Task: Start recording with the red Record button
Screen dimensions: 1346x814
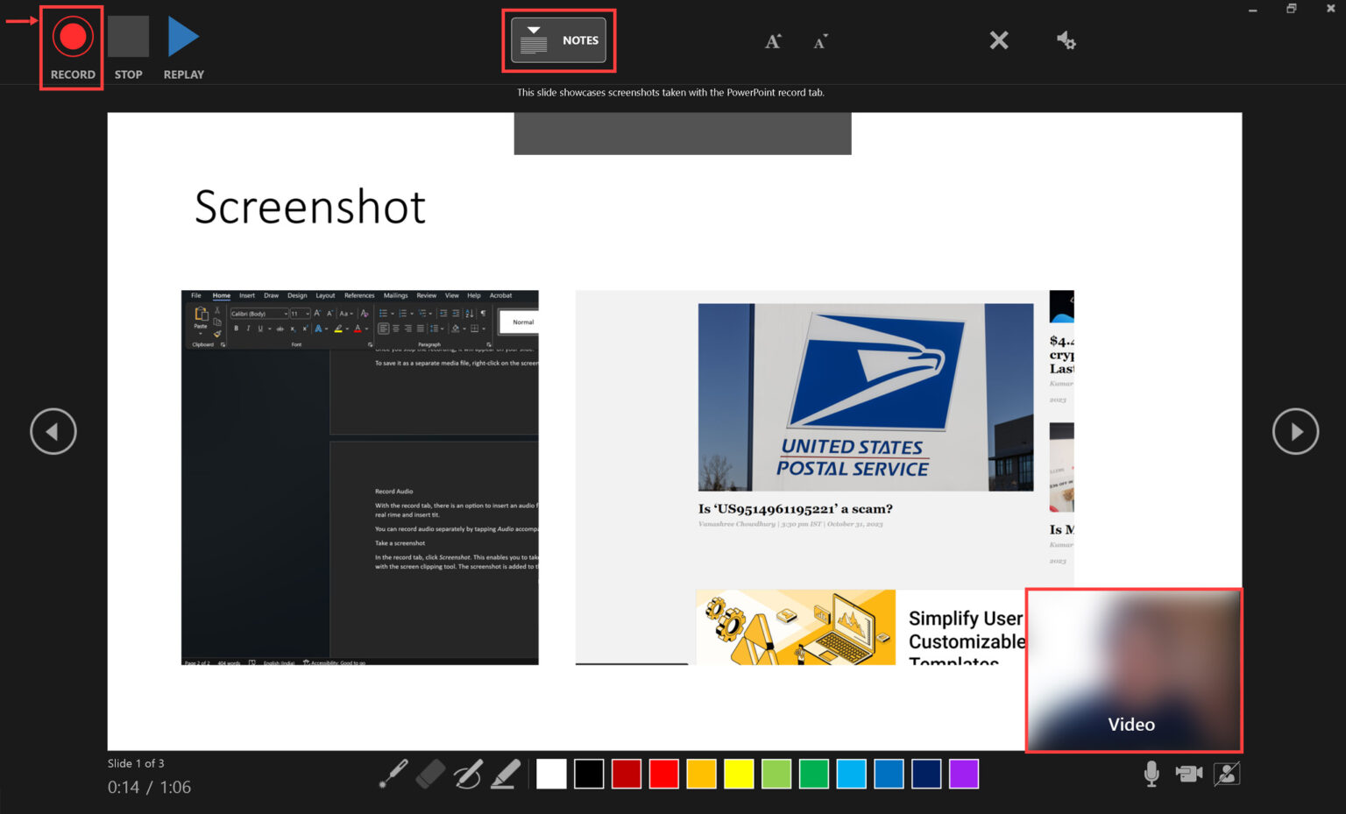Action: (x=73, y=38)
